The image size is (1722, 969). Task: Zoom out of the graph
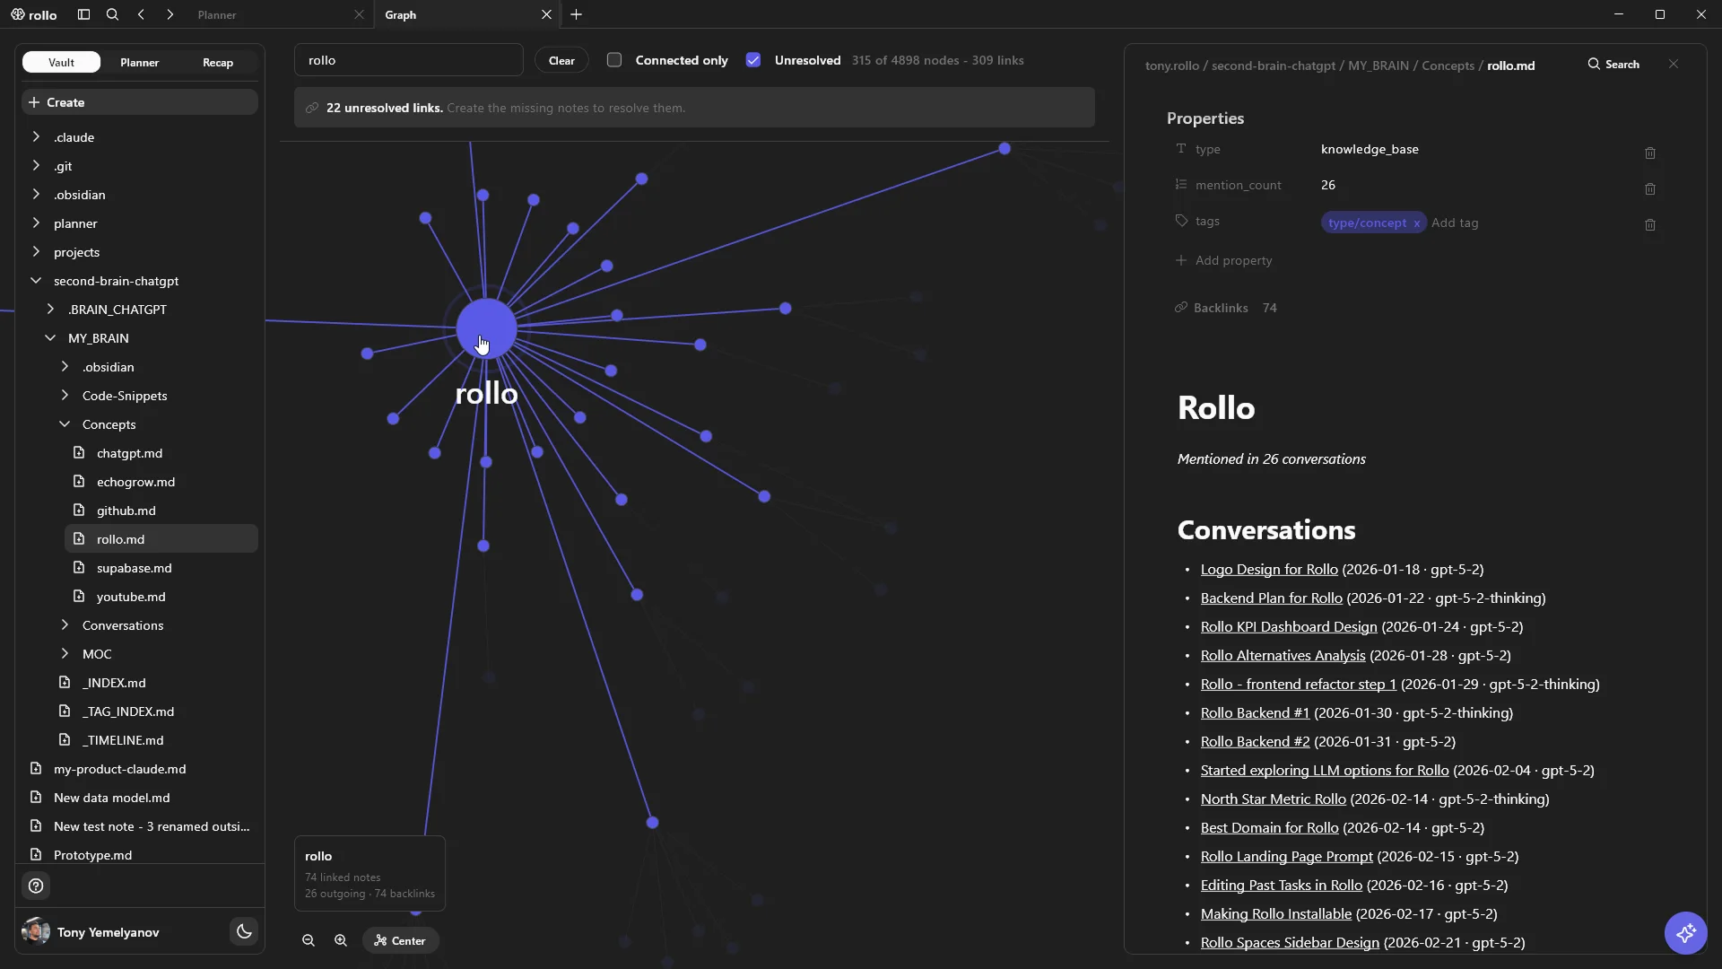[309, 940]
